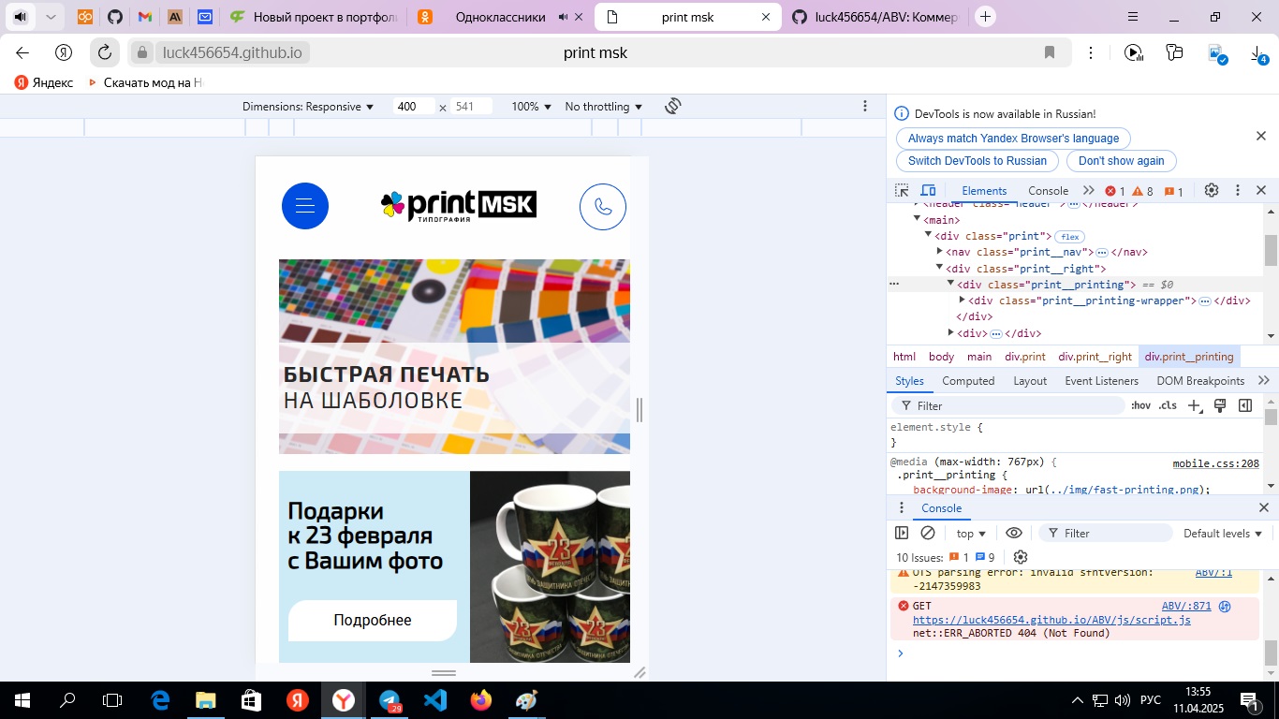Go back with the browser back arrow
The image size is (1279, 719).
pyautogui.click(x=22, y=52)
